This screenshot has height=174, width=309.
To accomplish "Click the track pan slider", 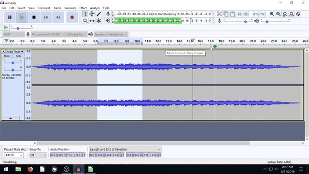I will (13, 70).
